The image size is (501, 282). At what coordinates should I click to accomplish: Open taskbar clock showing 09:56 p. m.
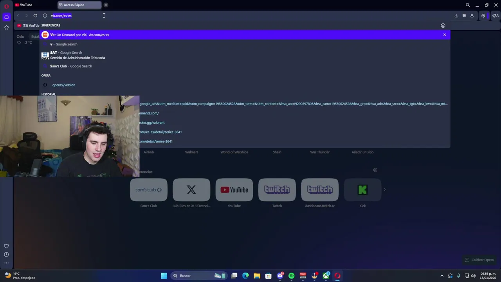488,276
